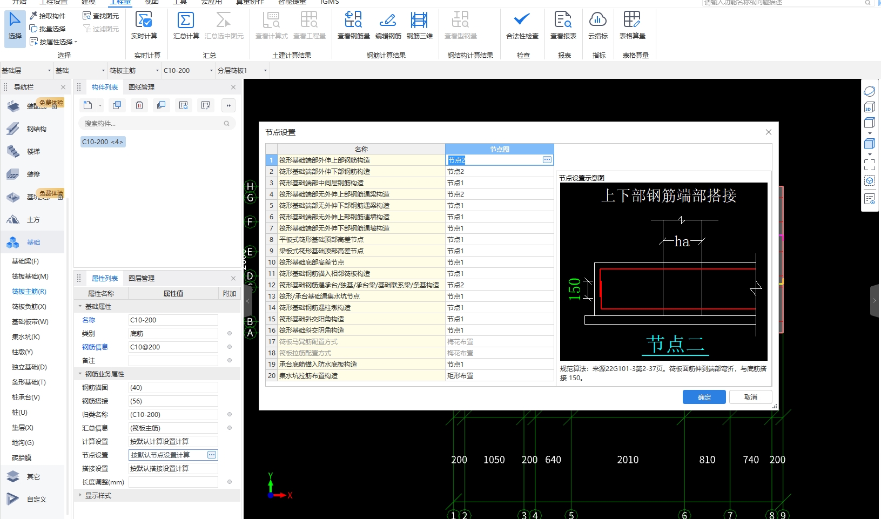Click 矩形布置 cell in row 20
This screenshot has width=881, height=519.
point(499,375)
